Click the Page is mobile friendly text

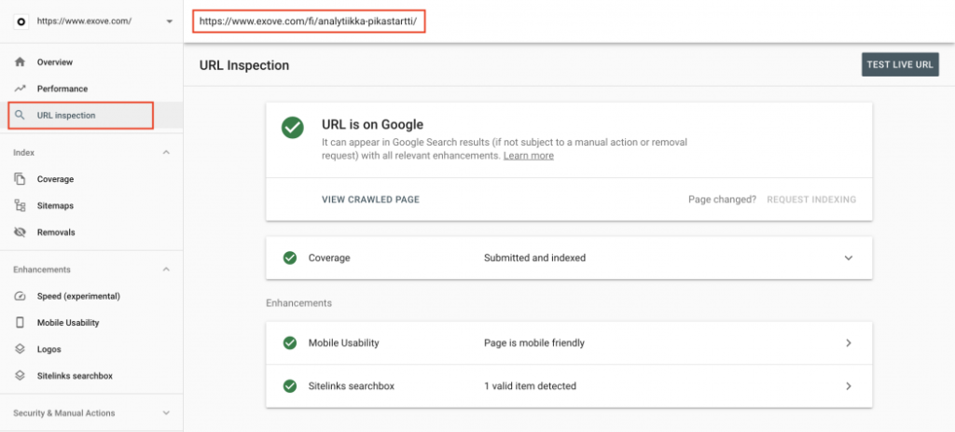click(x=534, y=343)
